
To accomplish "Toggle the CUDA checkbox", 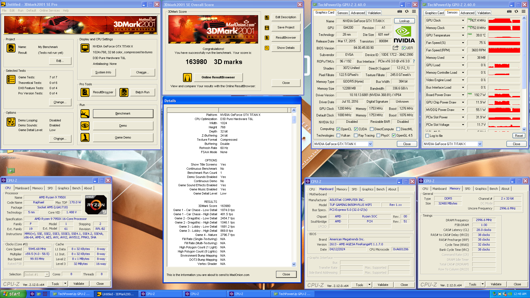I will (x=356, y=129).
